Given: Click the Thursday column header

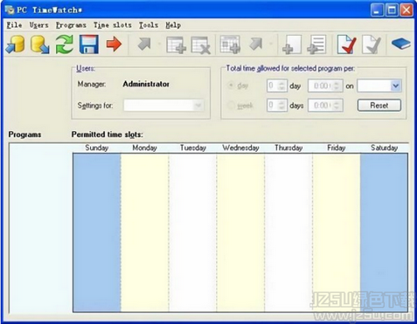Looking at the screenshot, I should 289,148.
